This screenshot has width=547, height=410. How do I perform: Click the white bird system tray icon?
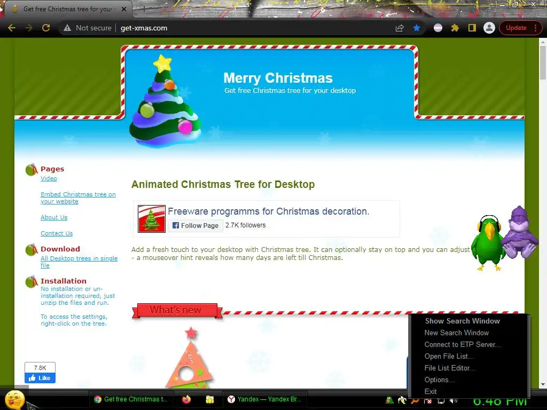pyautogui.click(x=402, y=400)
